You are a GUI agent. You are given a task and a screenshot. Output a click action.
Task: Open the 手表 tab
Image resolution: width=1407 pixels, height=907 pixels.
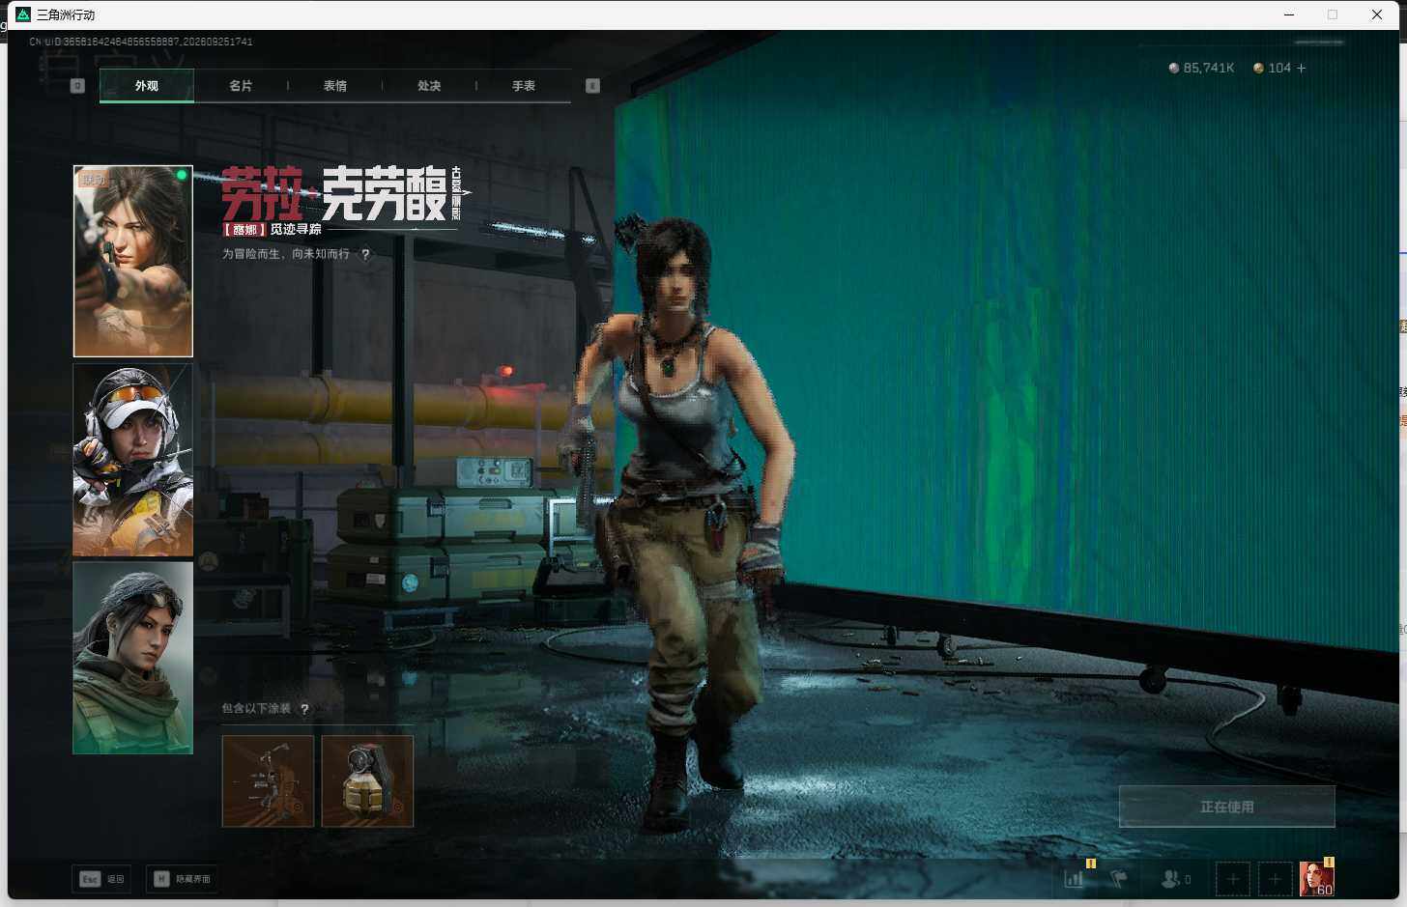[x=524, y=86]
